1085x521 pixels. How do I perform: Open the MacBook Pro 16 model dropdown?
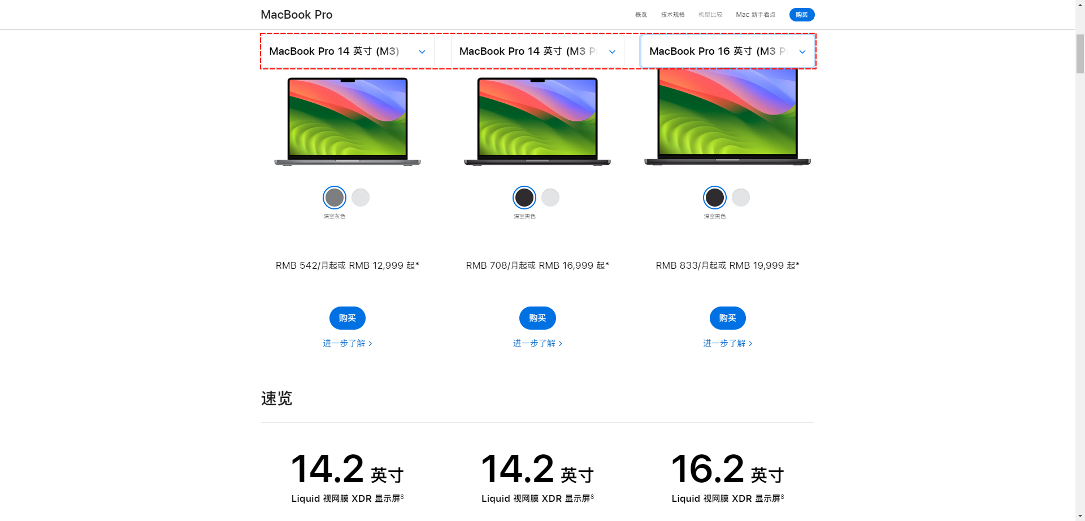(x=727, y=51)
